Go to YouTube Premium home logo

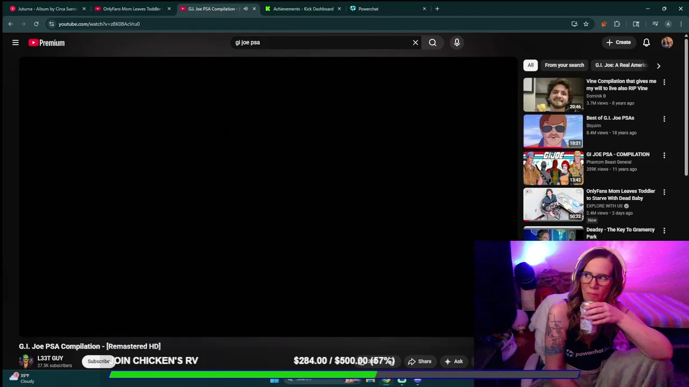pos(46,42)
